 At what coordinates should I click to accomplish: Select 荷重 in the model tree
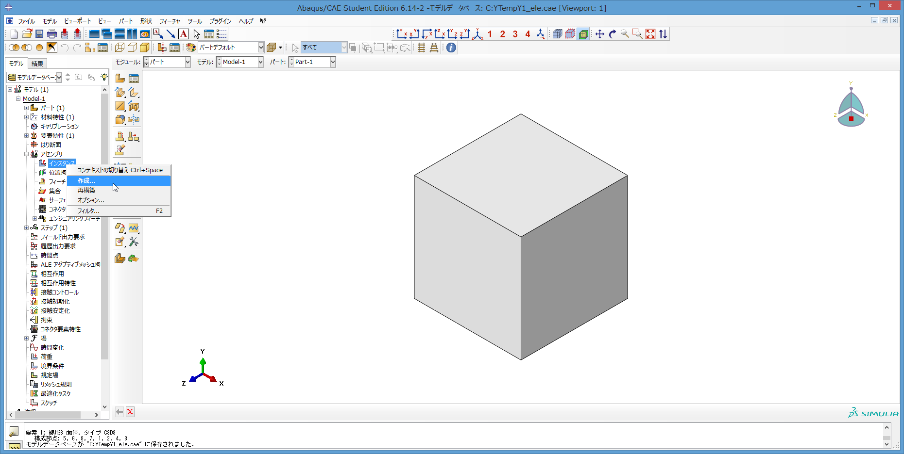point(47,357)
